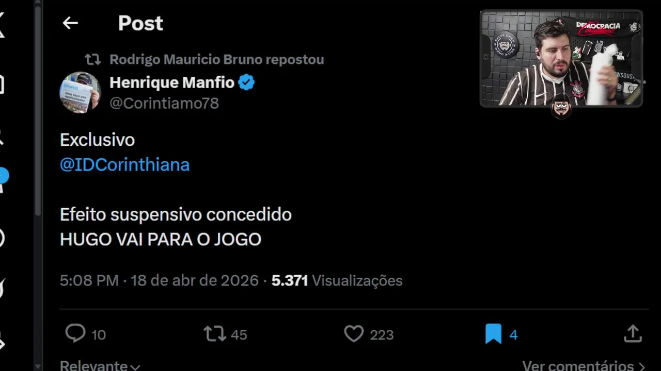Open the Relevante sort dropdown
This screenshot has width=661, height=371.
100,366
